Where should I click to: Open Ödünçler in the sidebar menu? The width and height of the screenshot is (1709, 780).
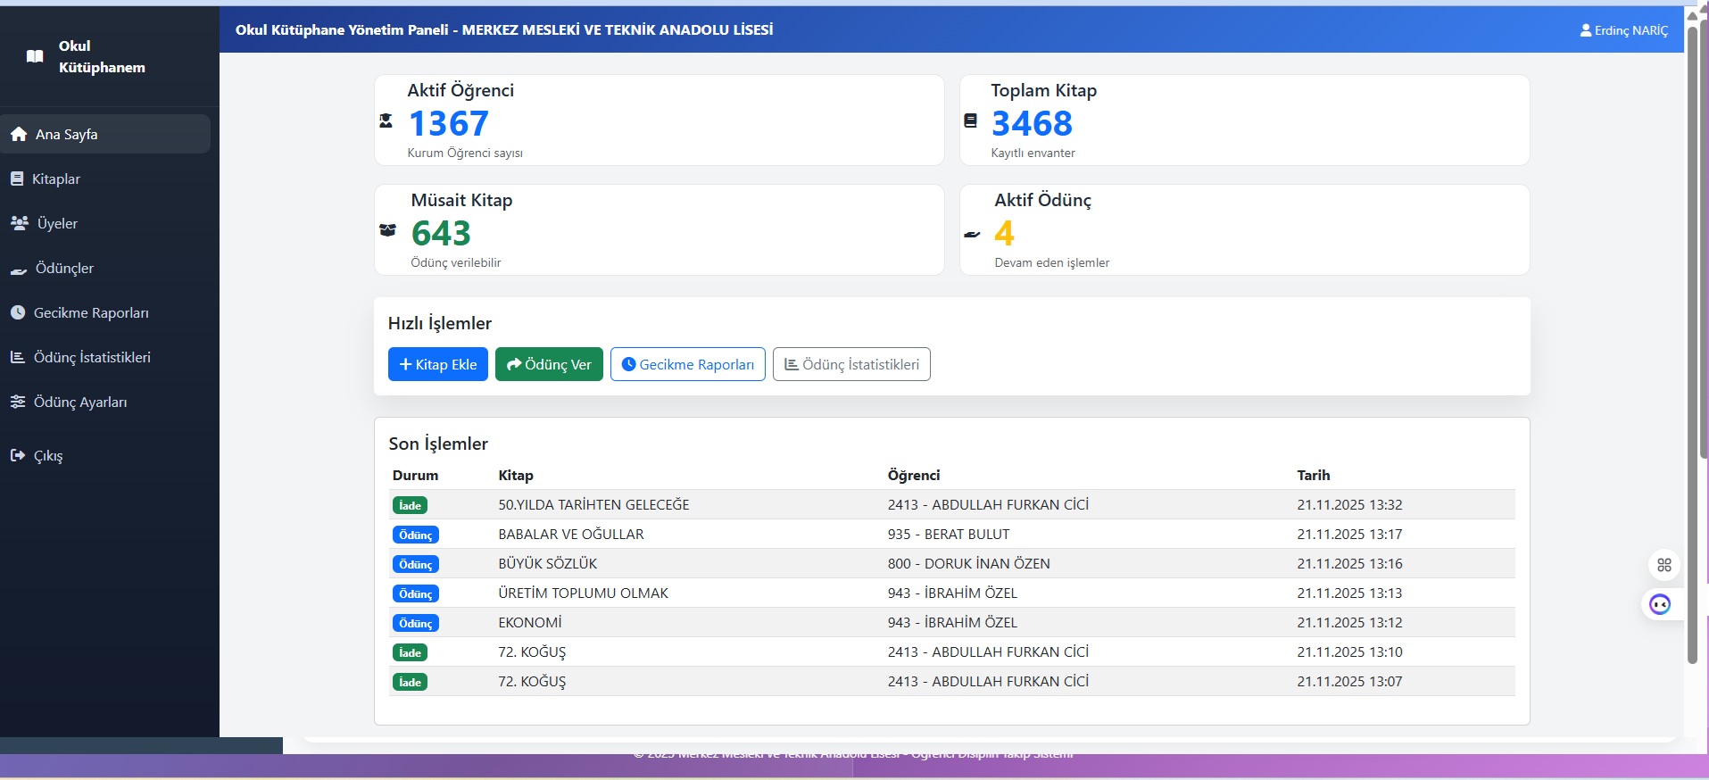point(64,268)
